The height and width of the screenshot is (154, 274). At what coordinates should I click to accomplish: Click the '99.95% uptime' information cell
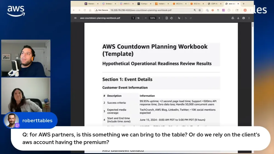click(x=178, y=103)
